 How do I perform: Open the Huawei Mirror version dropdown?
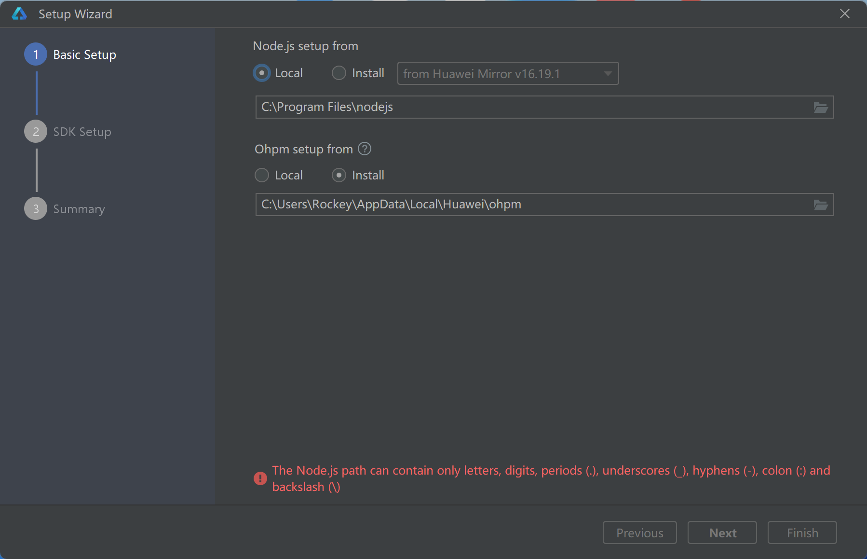point(508,73)
